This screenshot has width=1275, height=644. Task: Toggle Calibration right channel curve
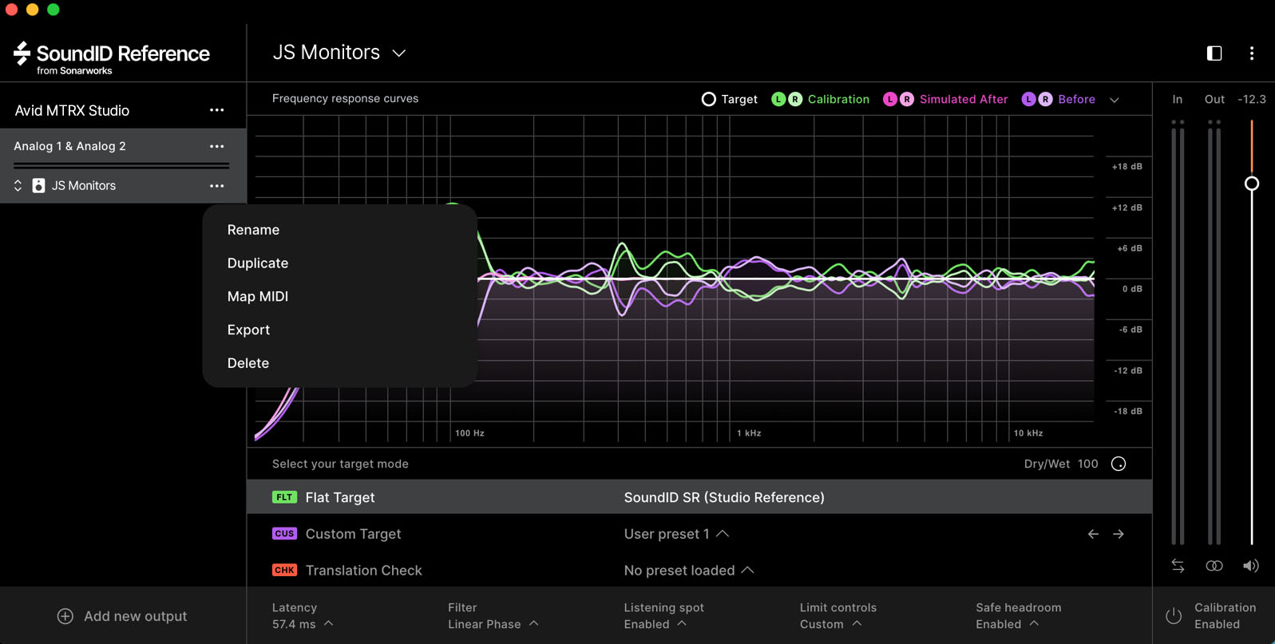(795, 99)
